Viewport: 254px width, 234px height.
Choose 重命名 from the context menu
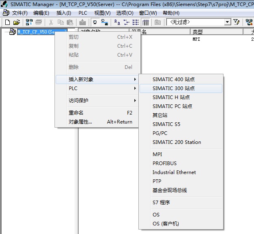point(97,113)
